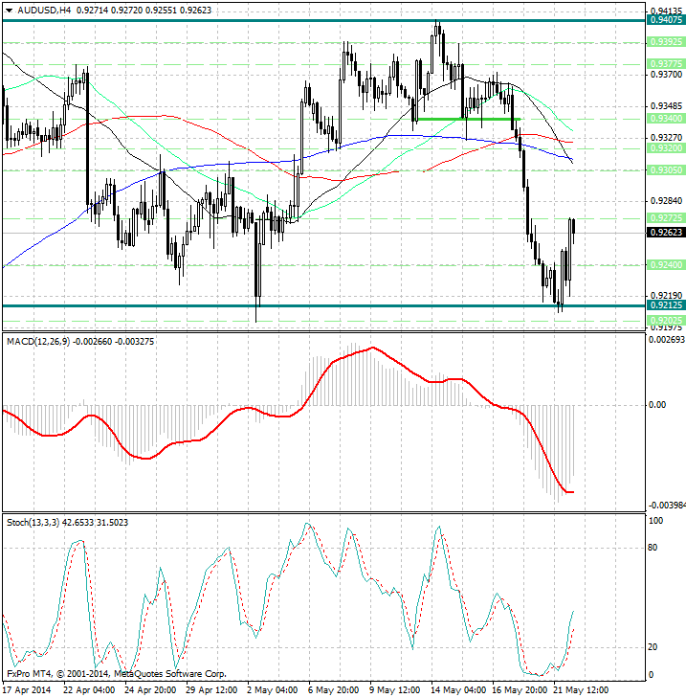Open the AUDUSD chart dropdown arrow
This screenshot has width=686, height=698.
tap(9, 11)
